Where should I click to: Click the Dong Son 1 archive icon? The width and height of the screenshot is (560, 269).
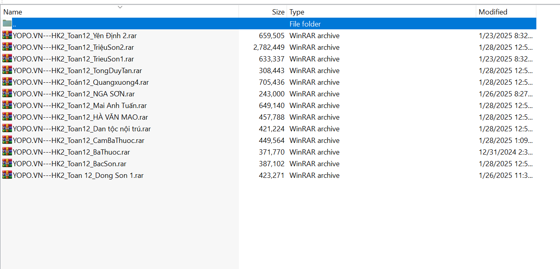tap(7, 175)
